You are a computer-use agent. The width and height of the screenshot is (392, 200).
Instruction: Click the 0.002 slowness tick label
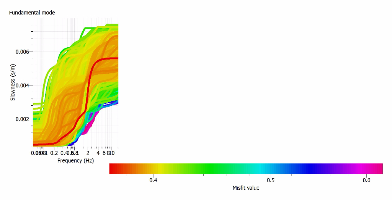click(x=22, y=119)
